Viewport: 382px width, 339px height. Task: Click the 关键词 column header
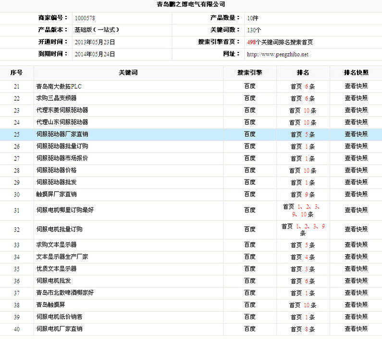point(128,73)
